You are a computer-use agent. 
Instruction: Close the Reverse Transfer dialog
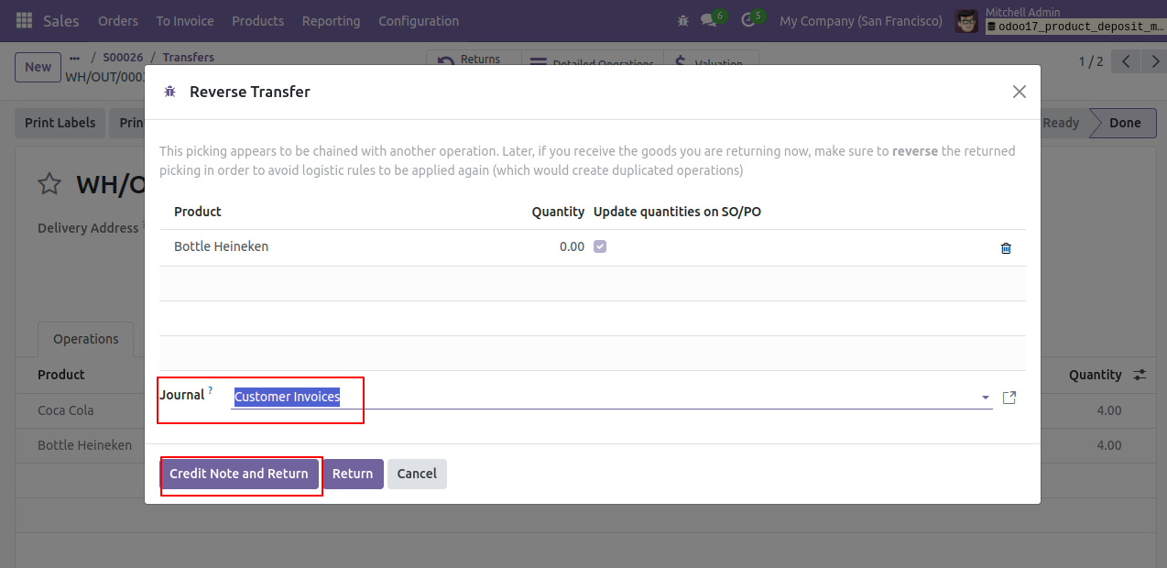point(1019,92)
